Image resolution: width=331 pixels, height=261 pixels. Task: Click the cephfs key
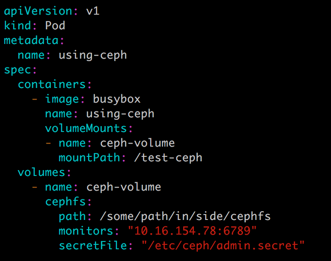point(66,202)
